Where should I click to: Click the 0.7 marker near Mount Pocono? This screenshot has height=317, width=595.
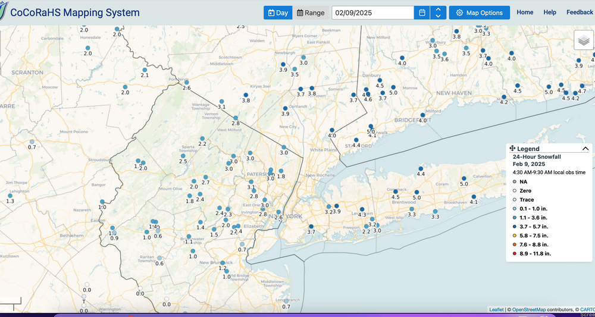[32, 142]
